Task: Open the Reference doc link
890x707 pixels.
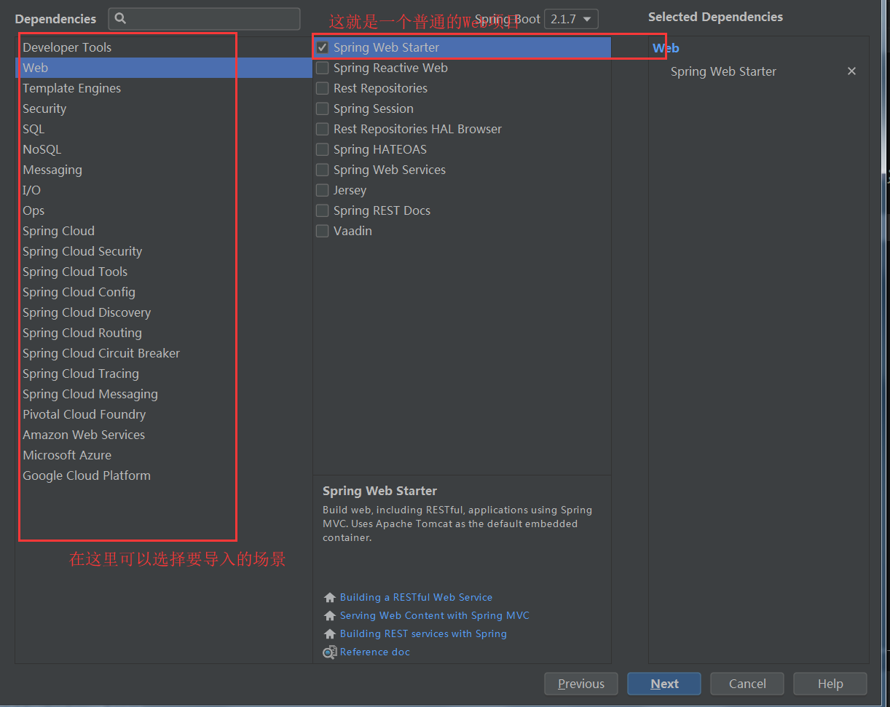Action: click(375, 652)
